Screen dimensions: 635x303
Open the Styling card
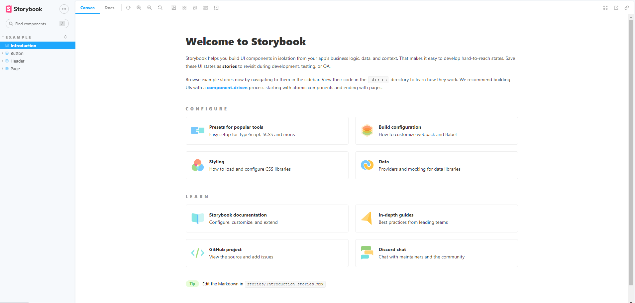tap(267, 165)
